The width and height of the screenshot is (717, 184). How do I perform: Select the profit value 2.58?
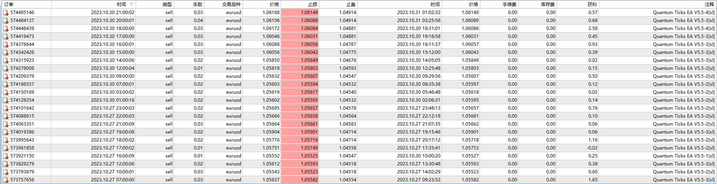pos(593,28)
